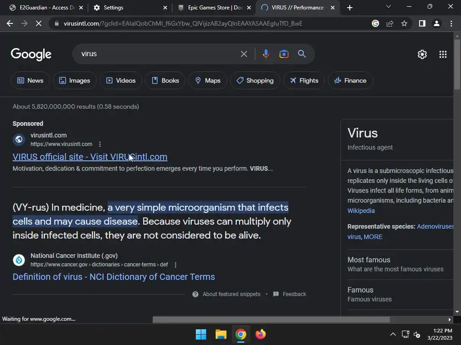The image size is (461, 345).
Task: Filter results by Maps
Action: (208, 80)
